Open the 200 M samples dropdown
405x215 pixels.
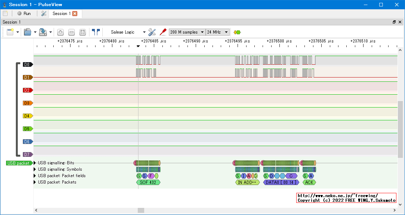187,32
